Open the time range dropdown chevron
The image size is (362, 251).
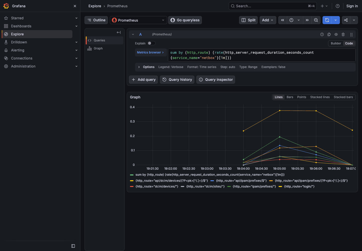[x=299, y=20]
